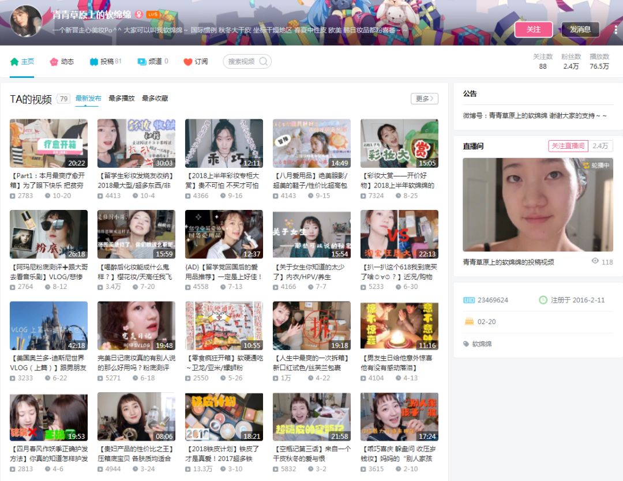This screenshot has height=481, width=623.
Task: Send a message using 发消息
Action: tap(579, 28)
